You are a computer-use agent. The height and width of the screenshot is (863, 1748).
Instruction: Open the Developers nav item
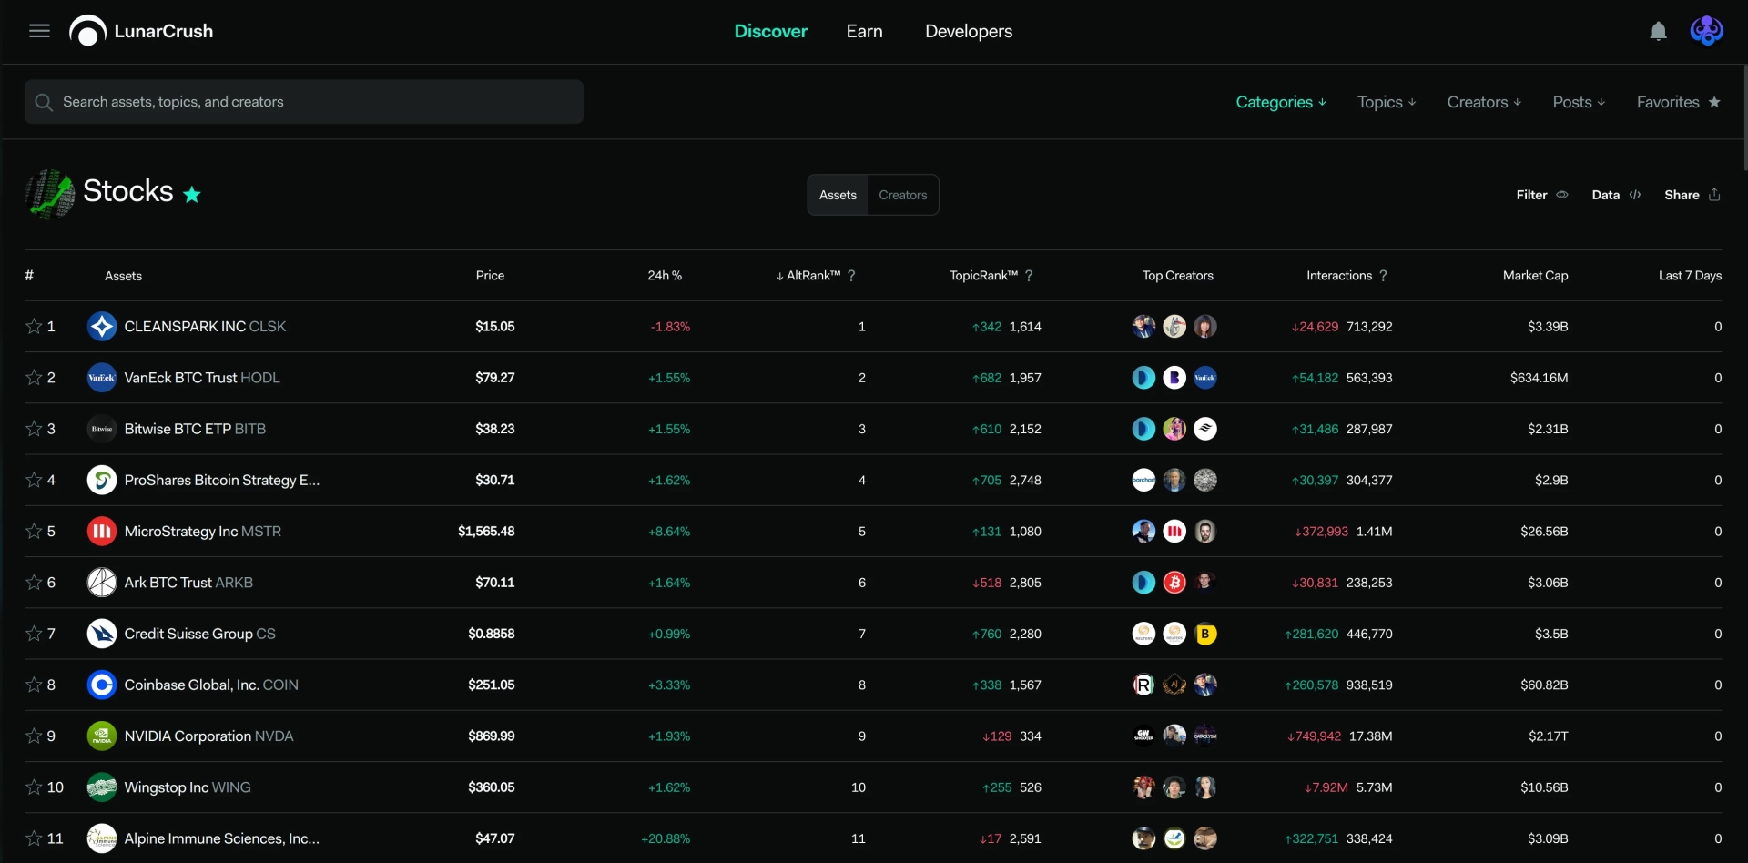[x=969, y=31]
